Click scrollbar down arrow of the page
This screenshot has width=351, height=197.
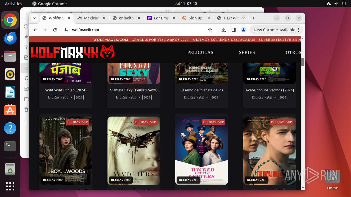tap(303, 188)
